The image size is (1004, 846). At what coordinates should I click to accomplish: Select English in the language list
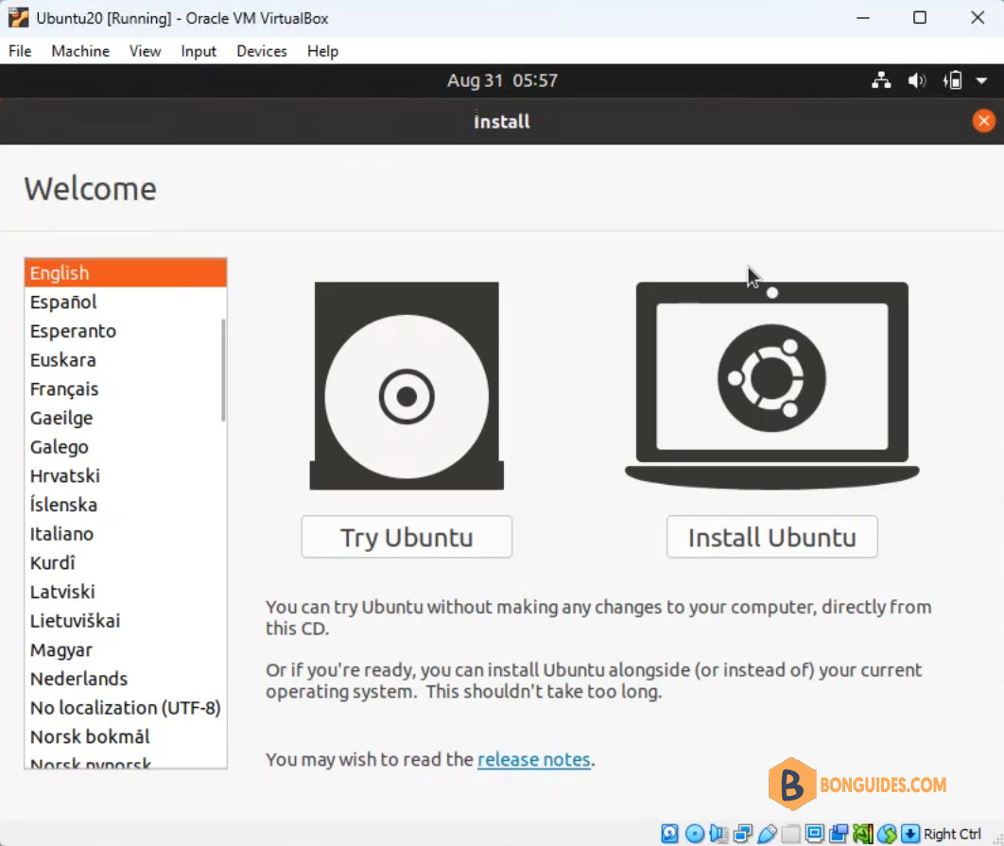coord(126,273)
